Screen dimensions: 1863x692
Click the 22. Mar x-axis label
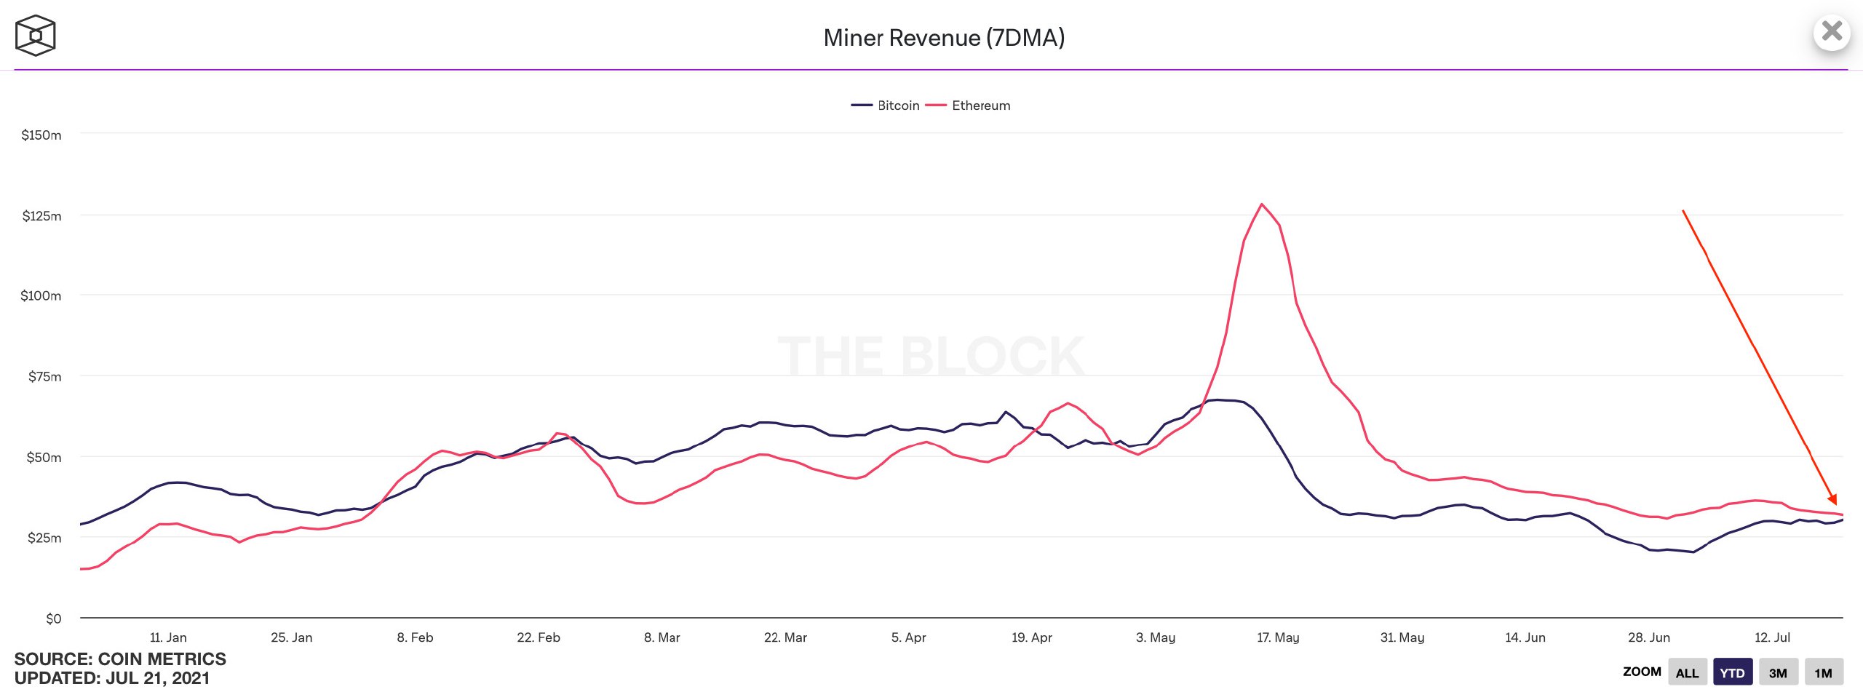[785, 637]
